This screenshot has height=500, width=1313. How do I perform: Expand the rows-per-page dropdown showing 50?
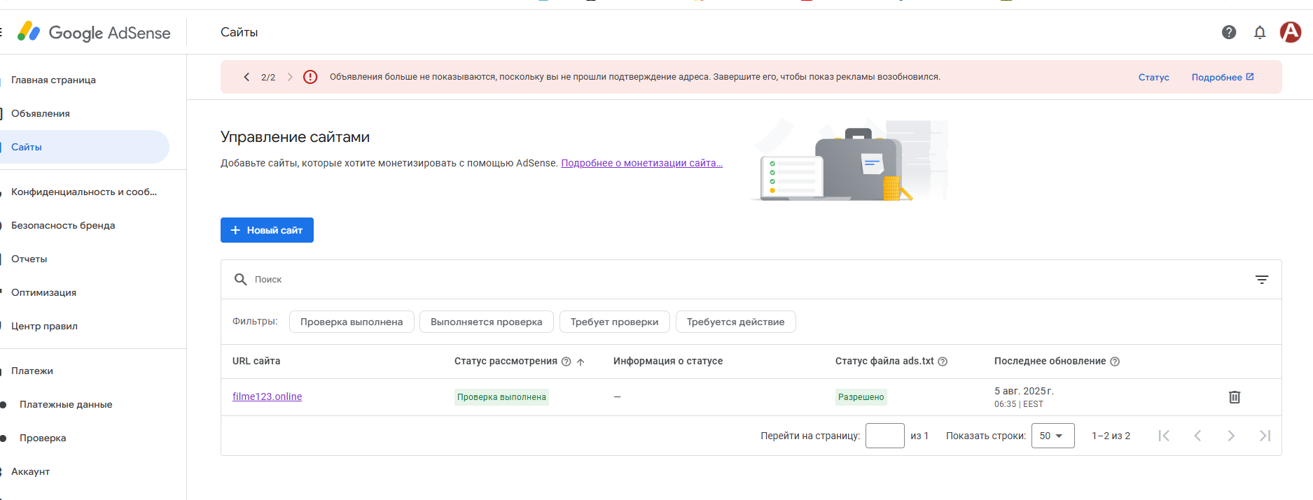pyautogui.click(x=1053, y=436)
